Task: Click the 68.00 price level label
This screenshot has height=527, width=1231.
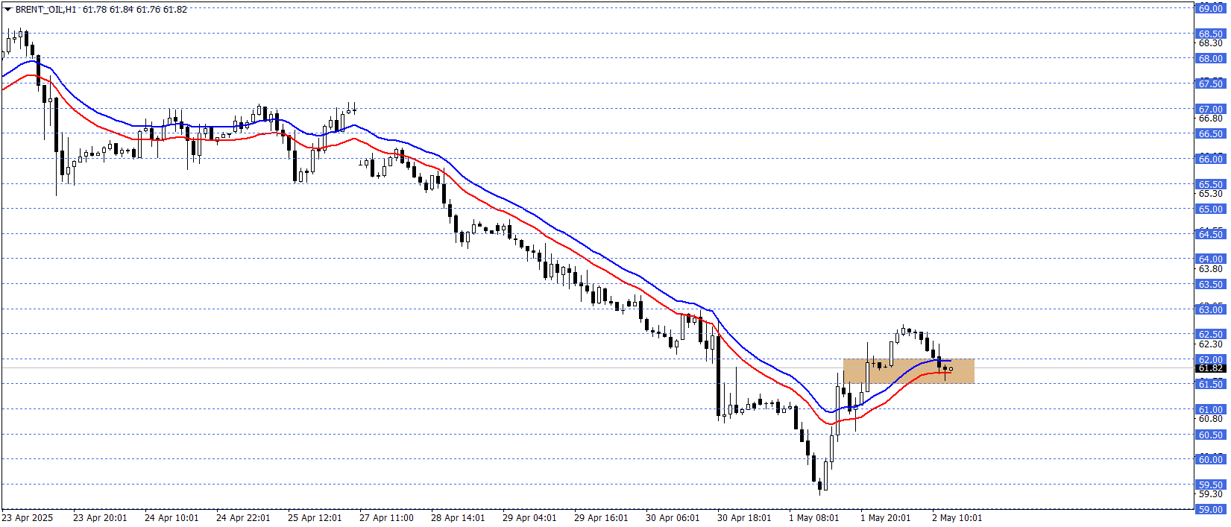Action: click(x=1211, y=58)
